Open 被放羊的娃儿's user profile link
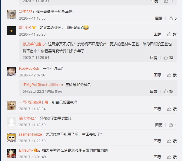 click(x=34, y=44)
